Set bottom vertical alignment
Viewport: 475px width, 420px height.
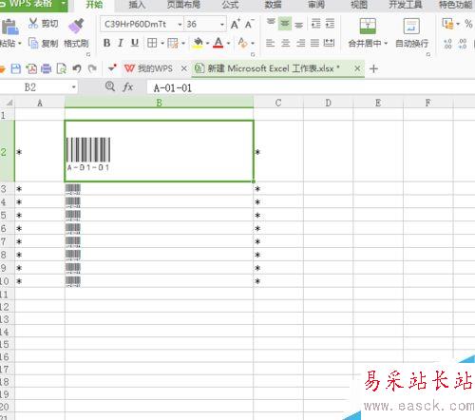click(298, 24)
